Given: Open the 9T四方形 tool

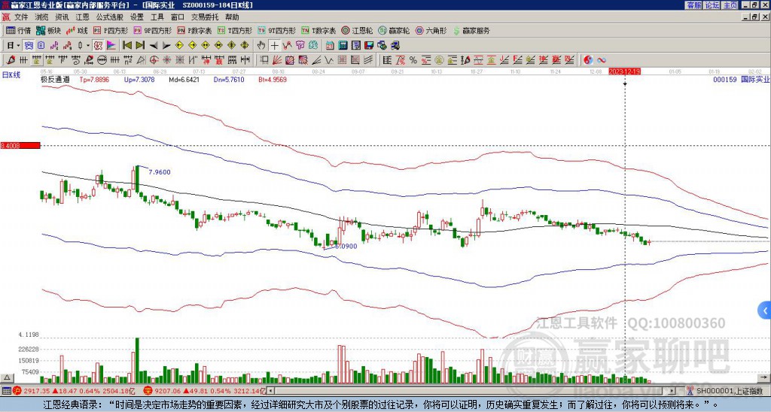Looking at the screenshot, I should coord(276,30).
